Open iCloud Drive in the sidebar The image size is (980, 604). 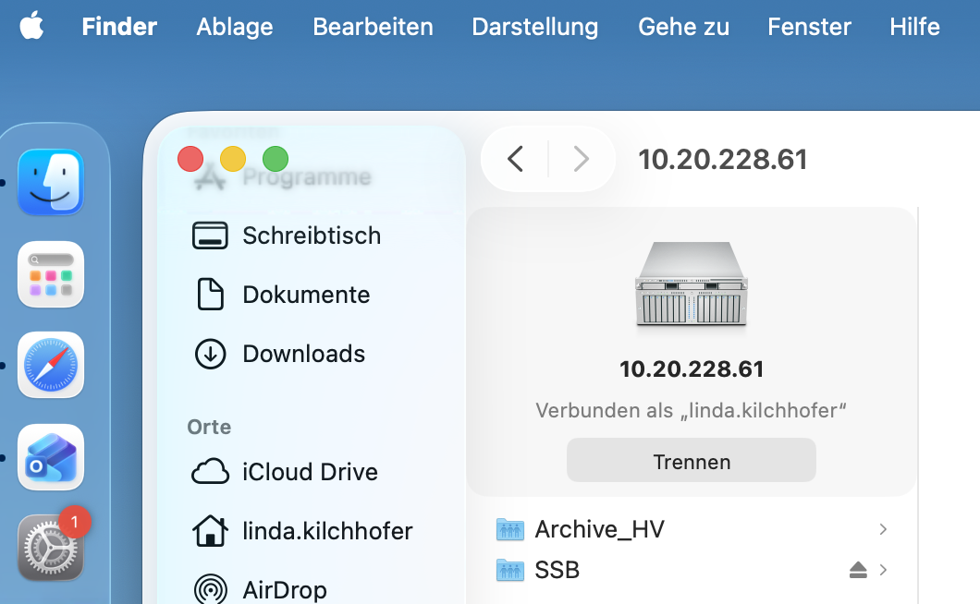point(310,472)
